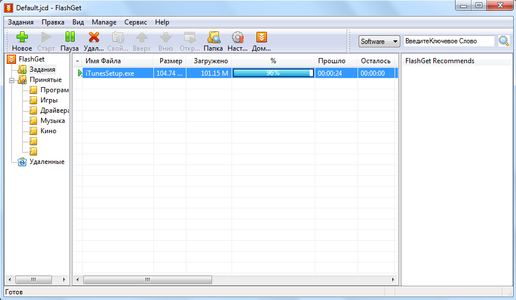
Task: Sort by % column header
Action: 273,61
